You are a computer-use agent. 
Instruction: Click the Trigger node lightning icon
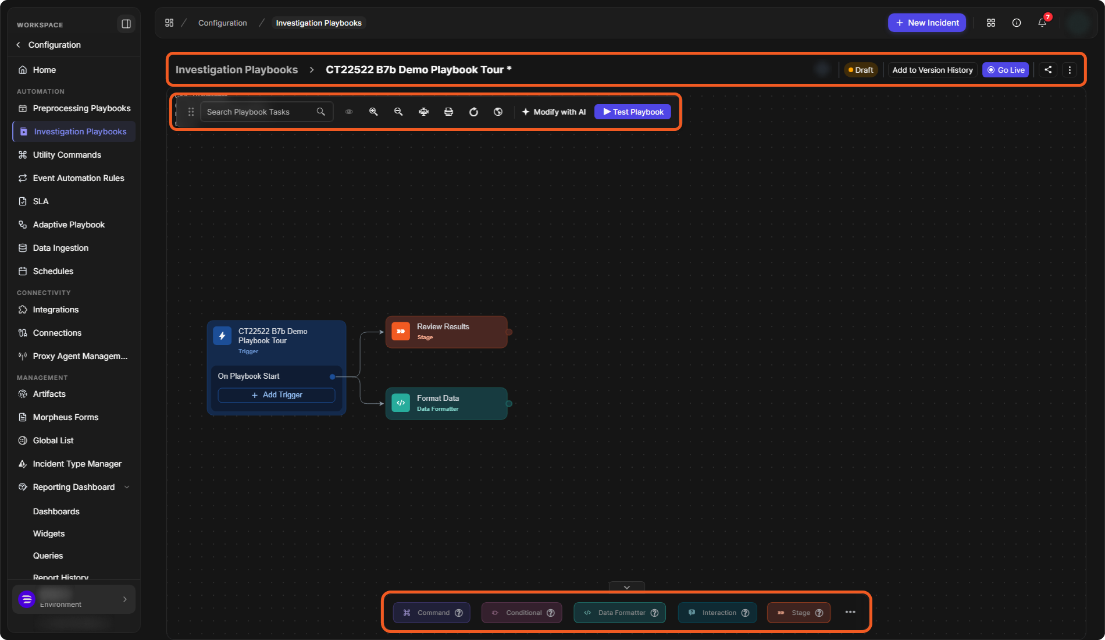coord(222,336)
